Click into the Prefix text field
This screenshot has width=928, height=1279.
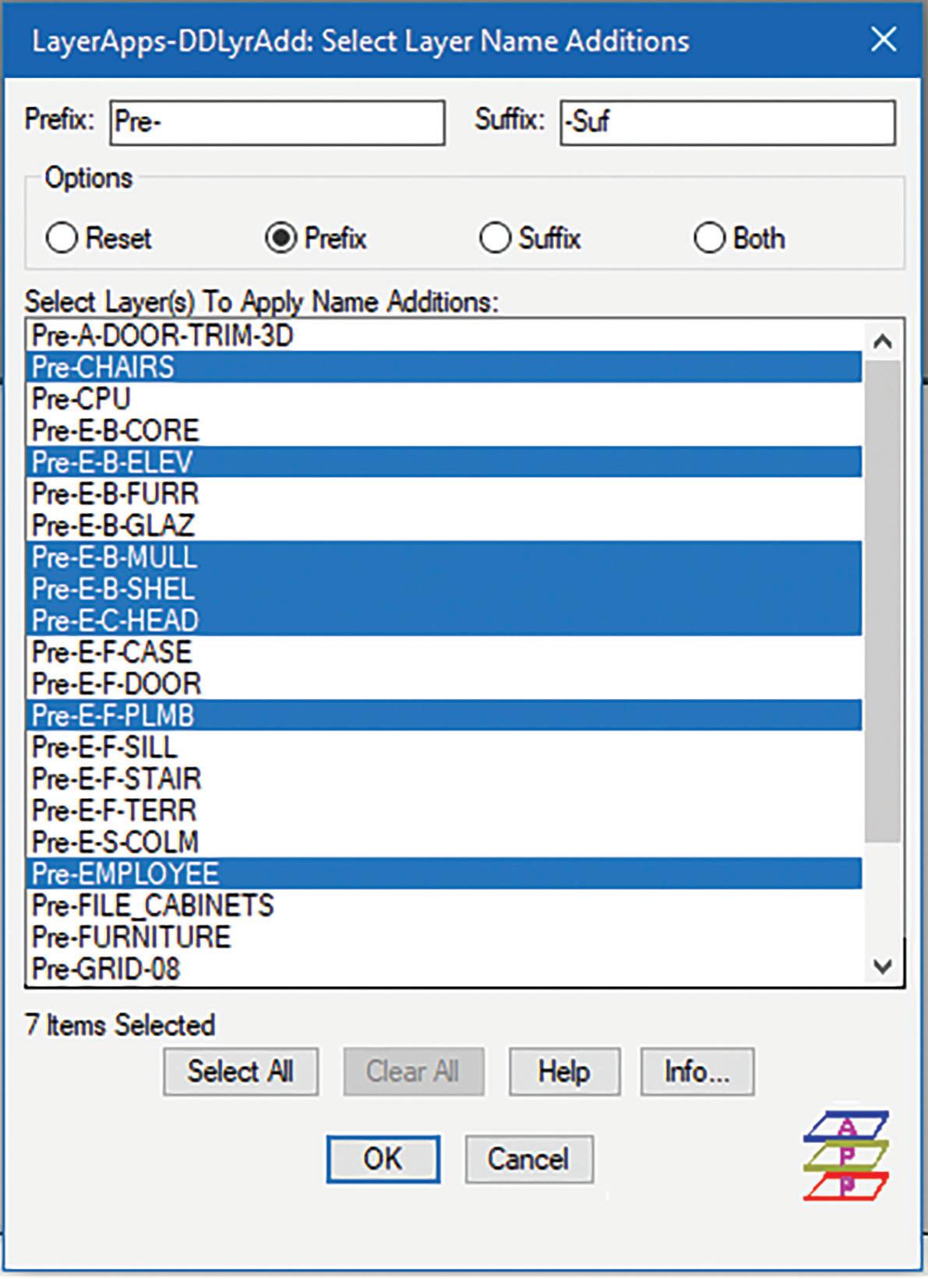tap(277, 122)
